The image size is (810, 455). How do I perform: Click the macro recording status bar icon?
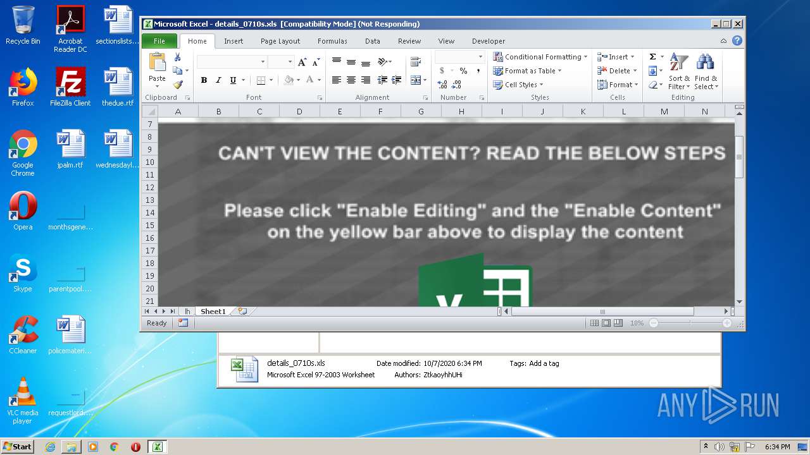click(x=183, y=323)
